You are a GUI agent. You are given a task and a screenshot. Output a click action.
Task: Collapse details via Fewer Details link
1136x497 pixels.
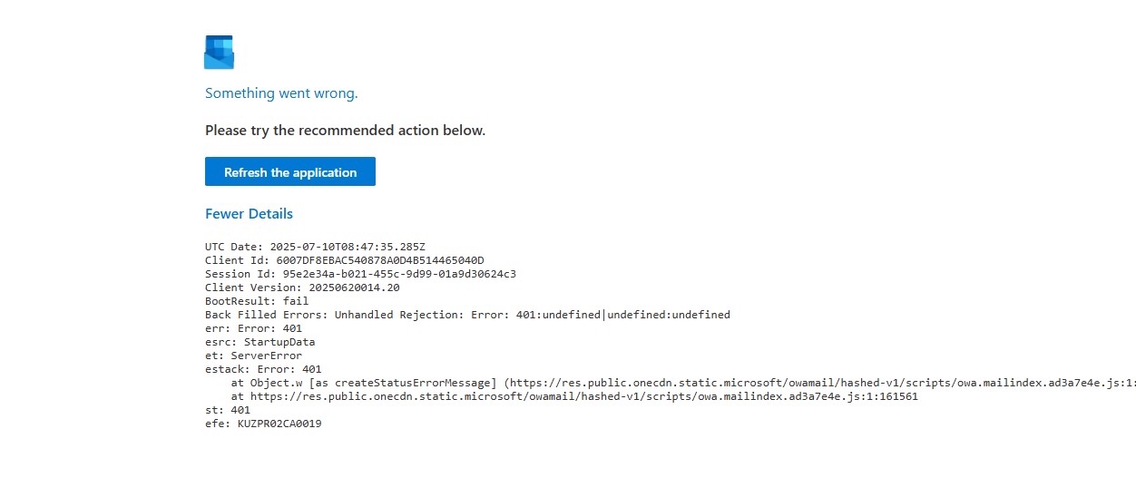[249, 214]
